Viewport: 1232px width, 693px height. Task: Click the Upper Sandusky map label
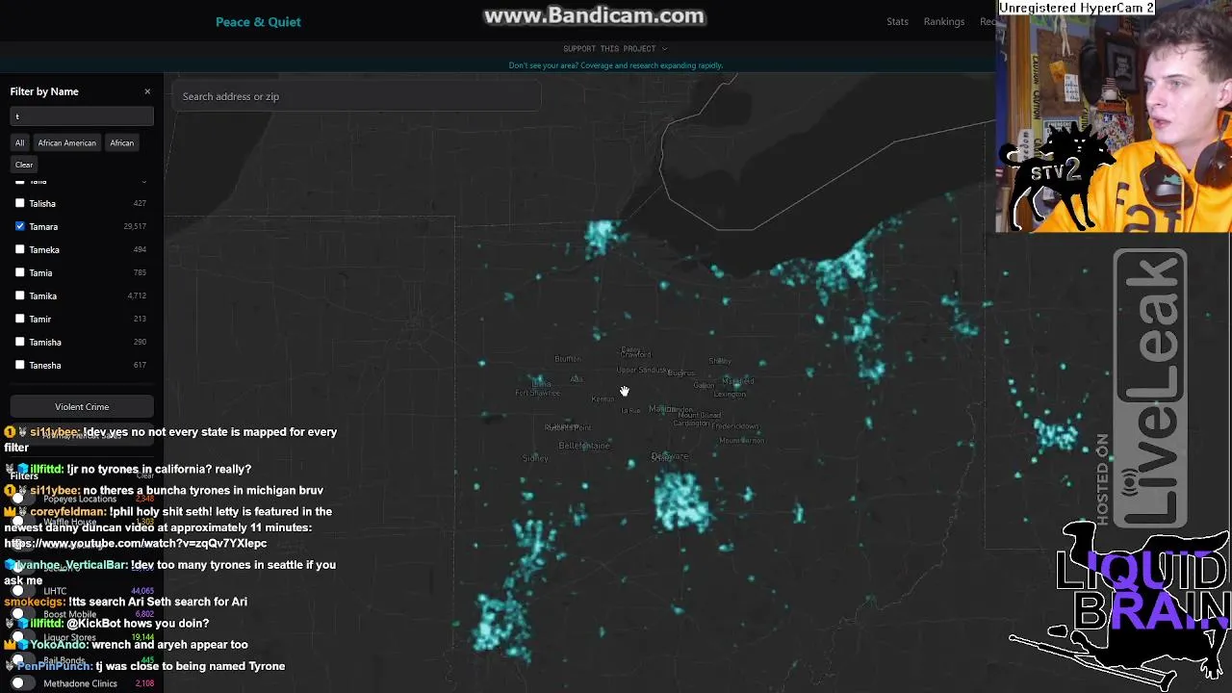(x=642, y=370)
